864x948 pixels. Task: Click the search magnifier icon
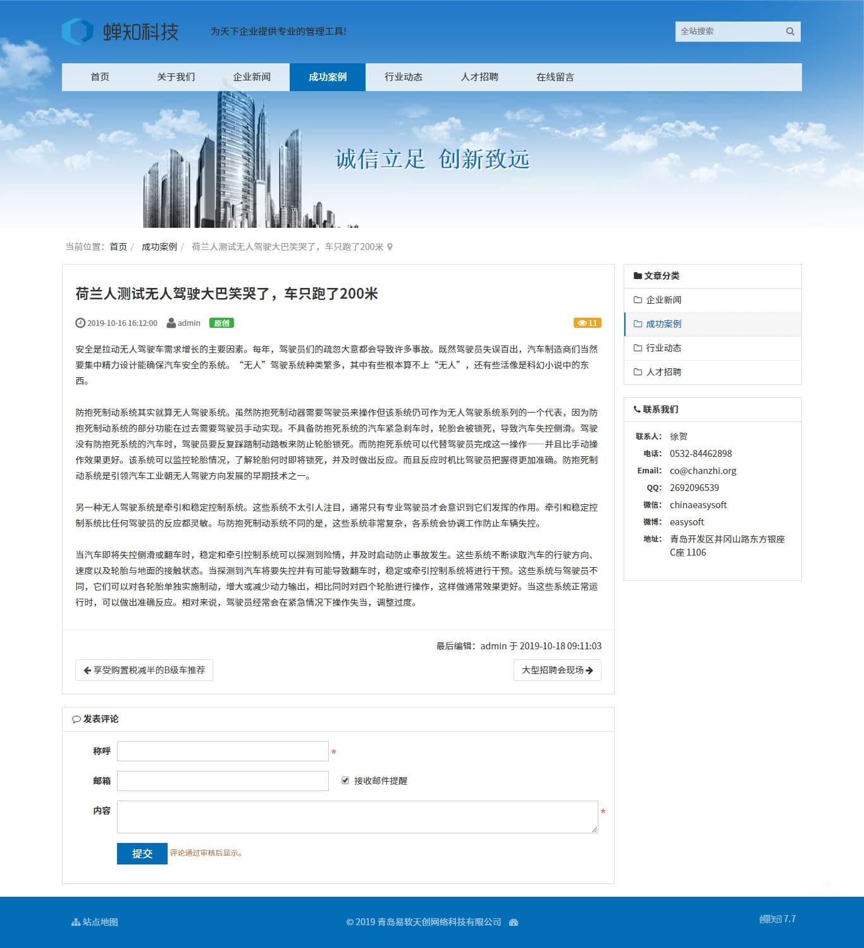pyautogui.click(x=790, y=31)
